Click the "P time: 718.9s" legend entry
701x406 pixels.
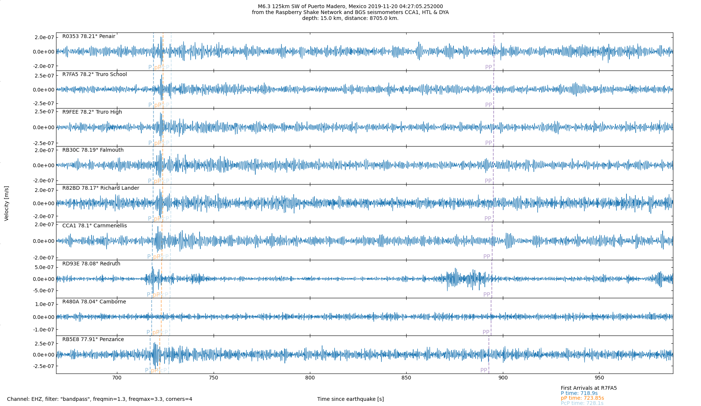579,393
